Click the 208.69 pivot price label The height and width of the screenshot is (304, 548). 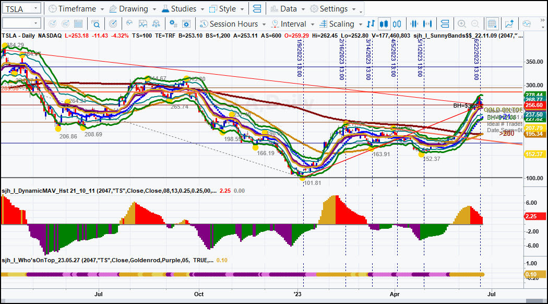point(93,134)
